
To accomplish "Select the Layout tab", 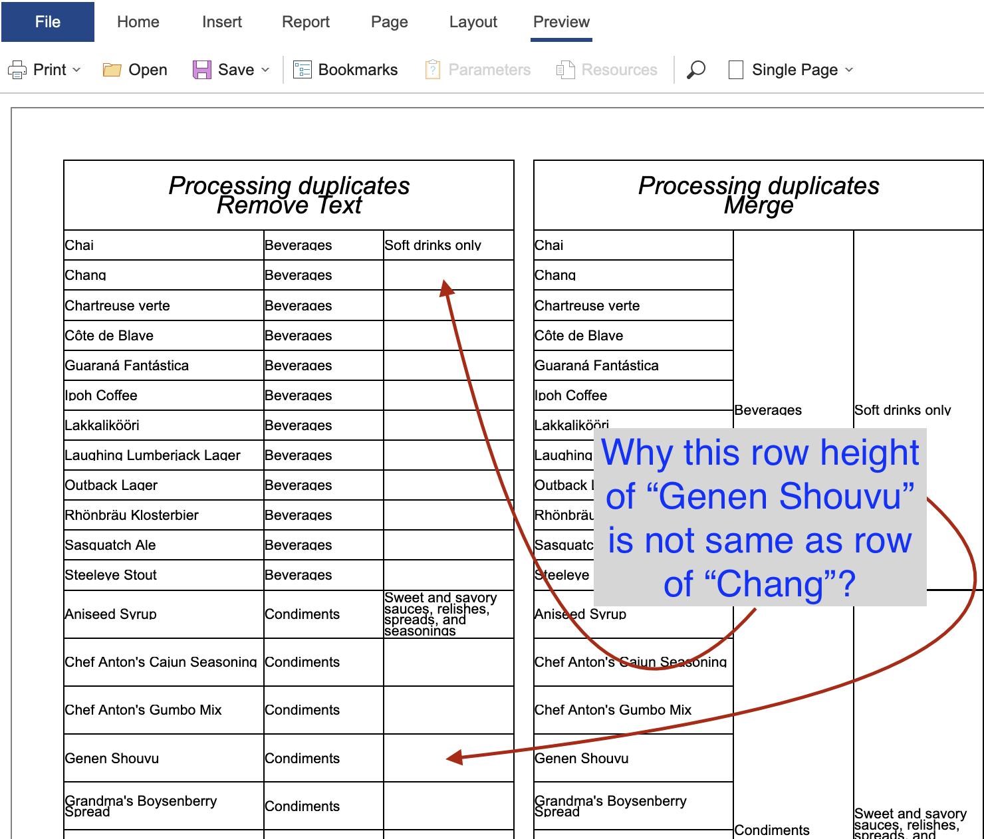I will click(473, 22).
